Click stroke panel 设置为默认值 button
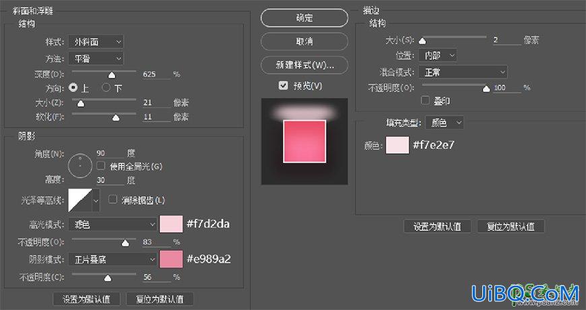This screenshot has width=586, height=310. (437, 226)
